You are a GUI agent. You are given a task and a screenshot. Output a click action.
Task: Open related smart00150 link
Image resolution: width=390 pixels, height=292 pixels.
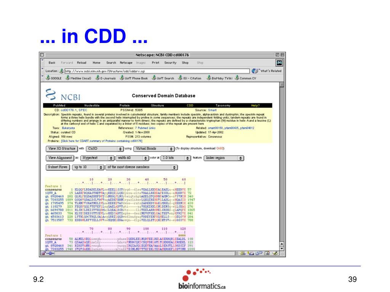pyautogui.click(x=216, y=128)
